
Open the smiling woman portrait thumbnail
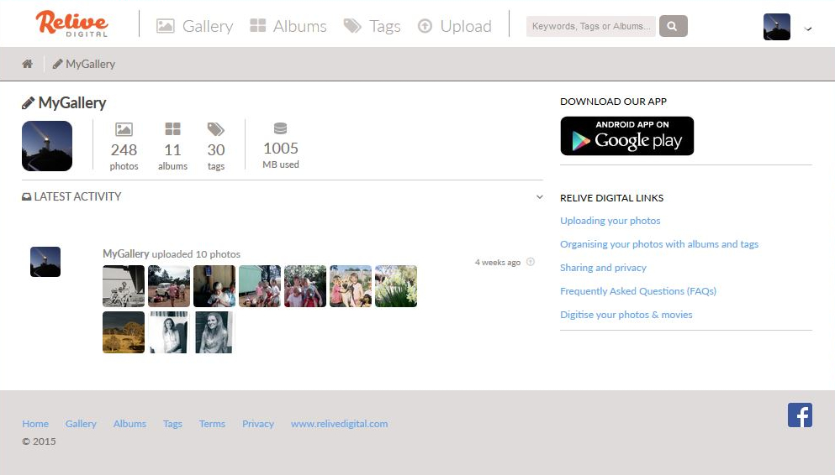click(214, 332)
